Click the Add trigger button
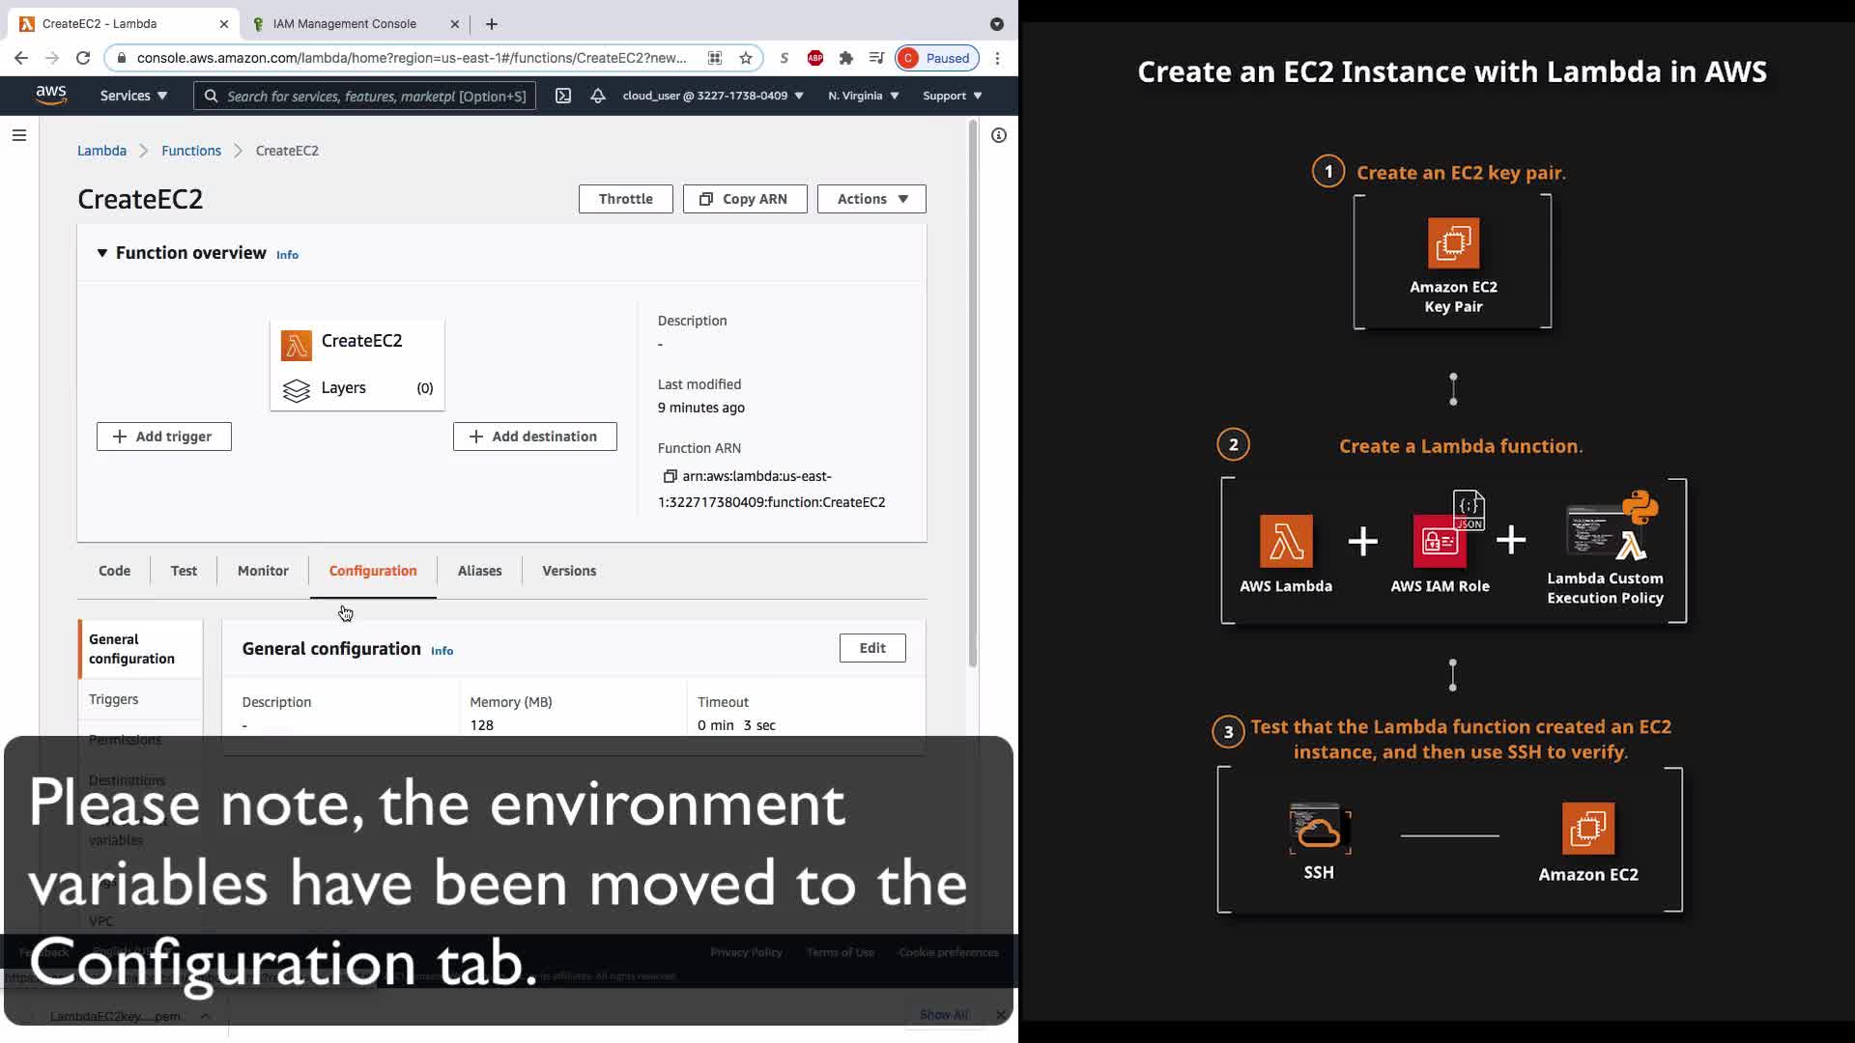Viewport: 1855px width, 1043px height. coord(164,437)
